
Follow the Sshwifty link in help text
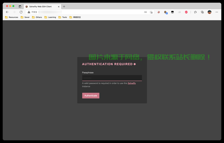pyautogui.click(x=132, y=83)
